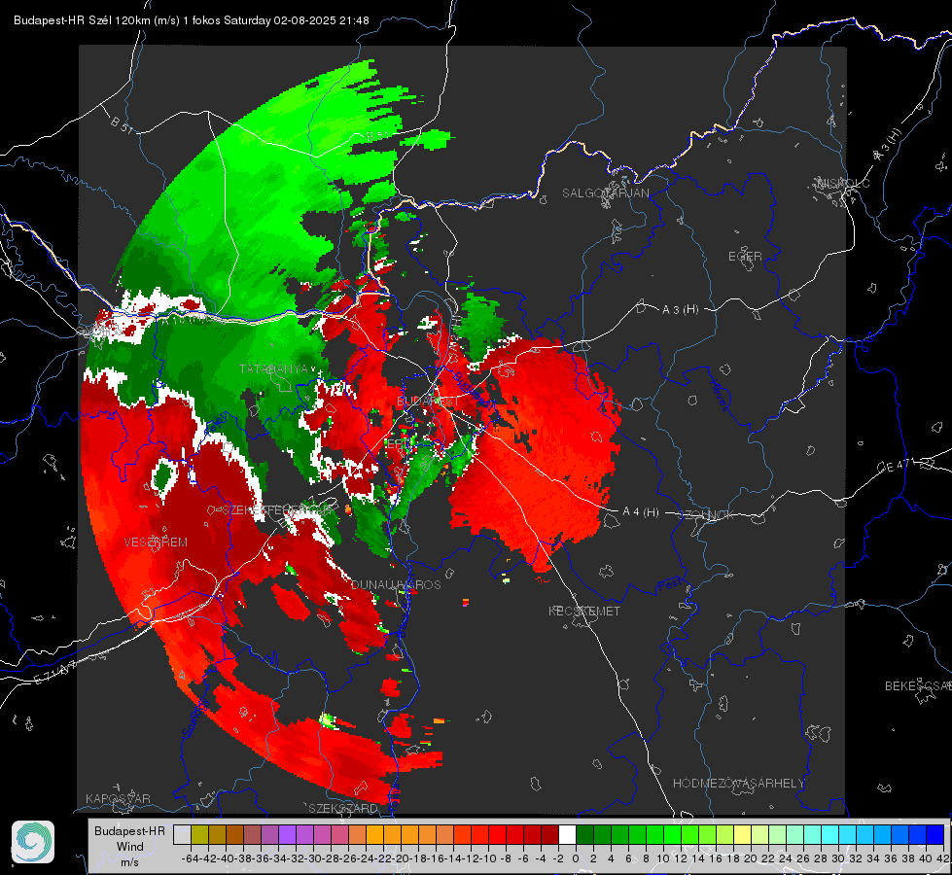952x875 pixels.
Task: Click the ERD city label
Action: pyautogui.click(x=399, y=444)
